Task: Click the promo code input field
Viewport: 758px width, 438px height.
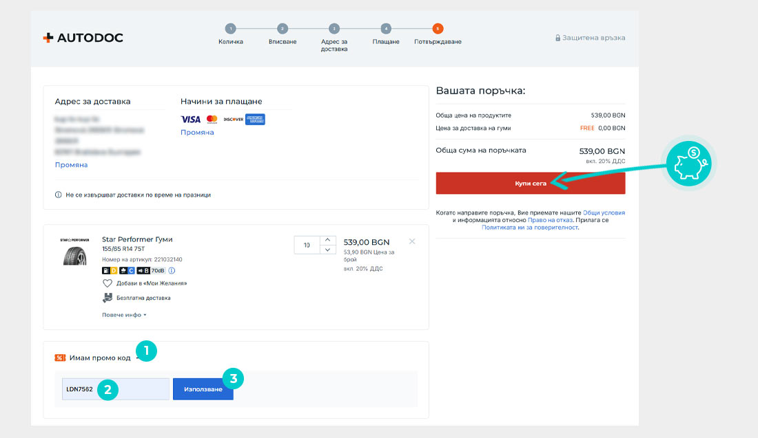Action: [x=115, y=389]
